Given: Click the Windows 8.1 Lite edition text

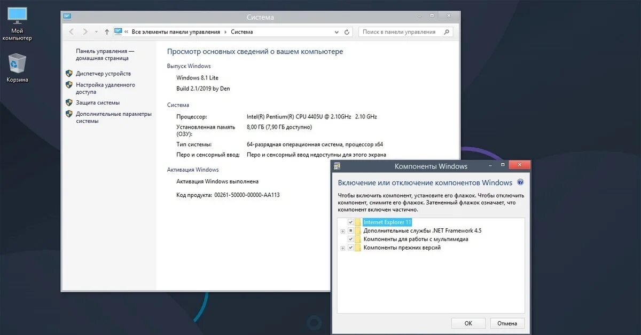Looking at the screenshot, I should point(197,78).
